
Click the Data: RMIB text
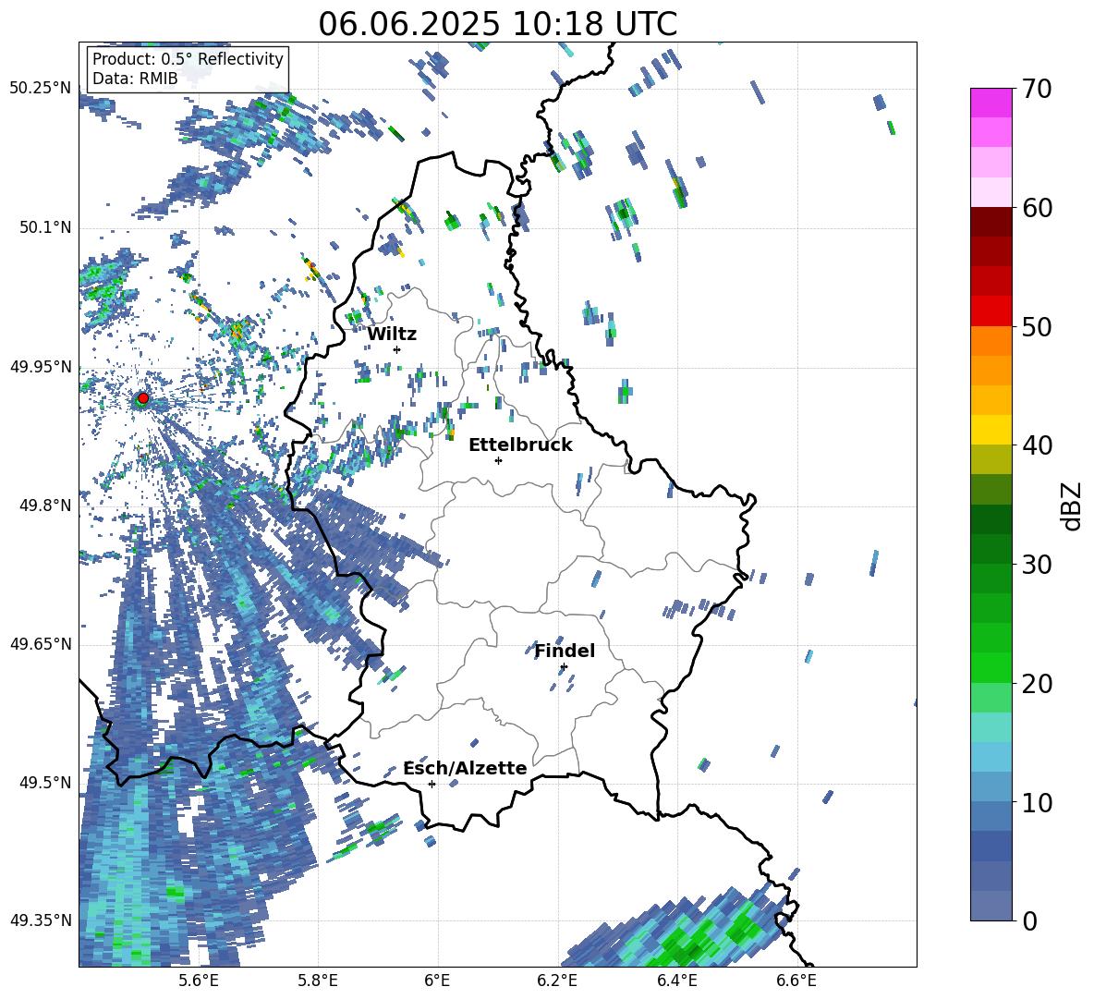pos(135,79)
